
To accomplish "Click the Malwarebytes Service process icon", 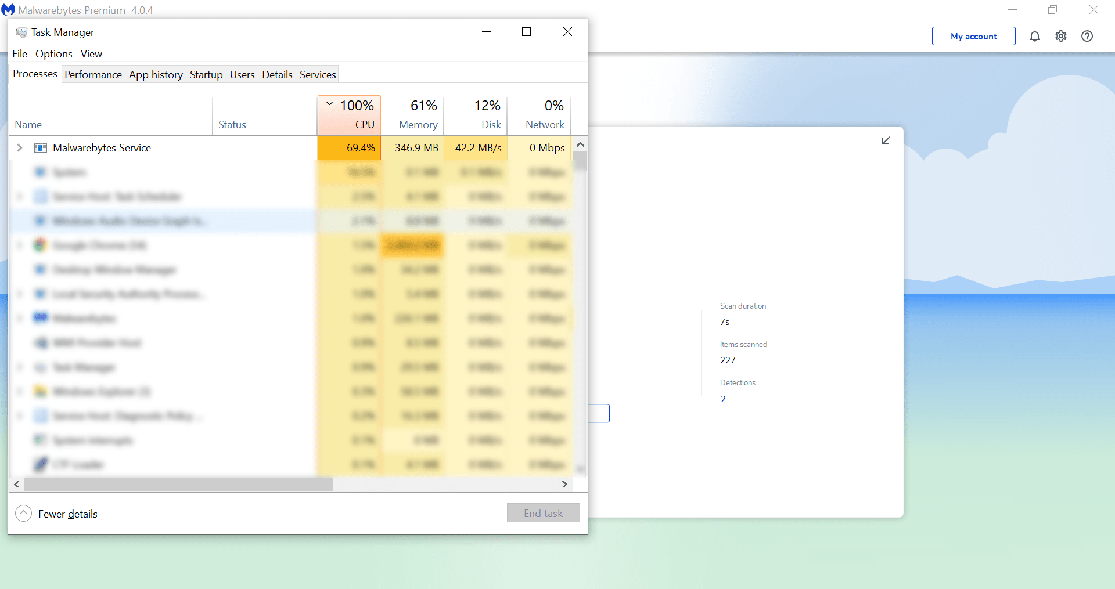I will click(x=41, y=147).
